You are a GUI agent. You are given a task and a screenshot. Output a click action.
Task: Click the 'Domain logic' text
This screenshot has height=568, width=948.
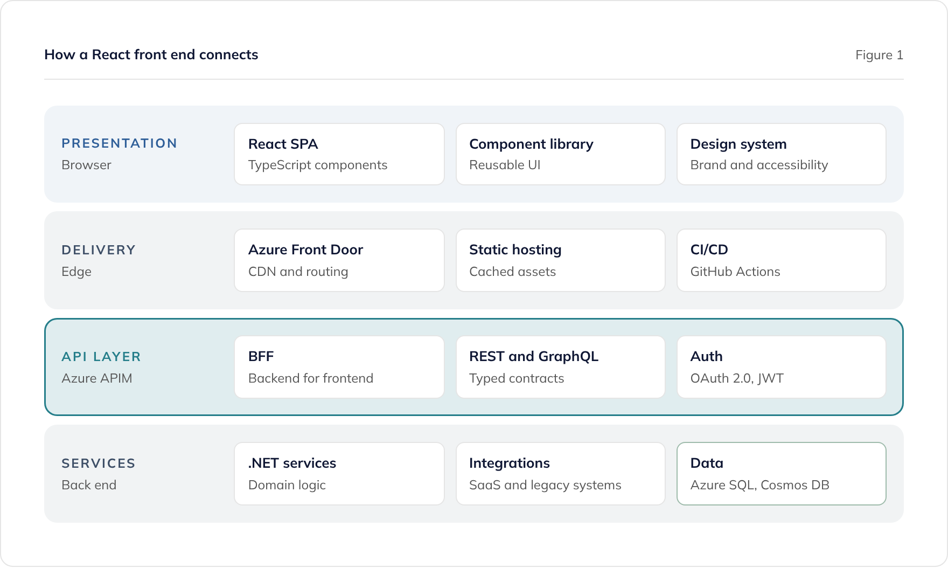coord(287,486)
